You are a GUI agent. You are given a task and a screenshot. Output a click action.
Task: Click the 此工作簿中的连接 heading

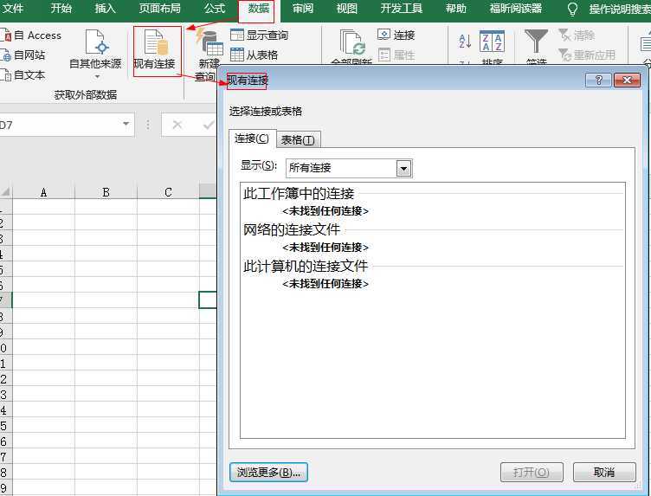[299, 193]
